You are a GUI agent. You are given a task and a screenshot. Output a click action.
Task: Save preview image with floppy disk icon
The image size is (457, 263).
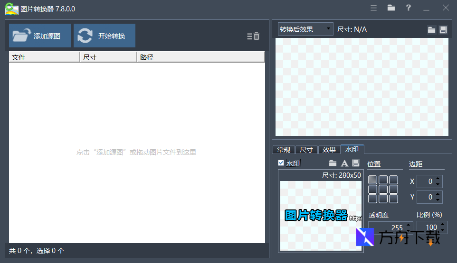click(443, 30)
